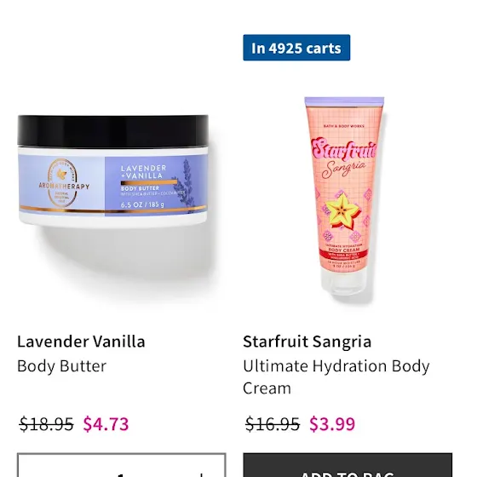The width and height of the screenshot is (477, 477).
Task: Click the $3.99 sale price
Action: (332, 424)
